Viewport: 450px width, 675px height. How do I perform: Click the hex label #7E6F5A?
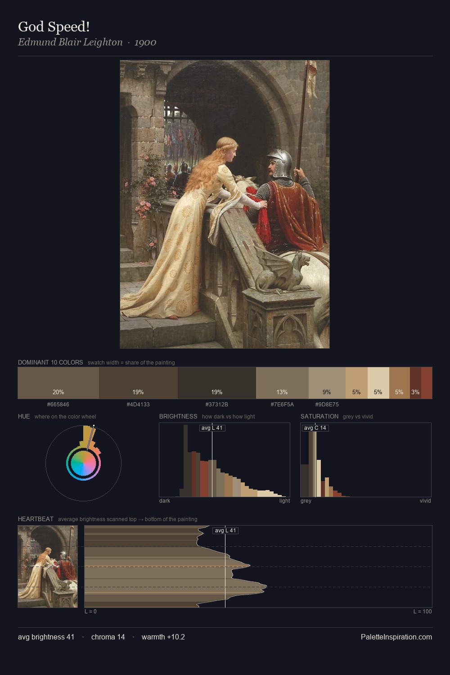[282, 405]
